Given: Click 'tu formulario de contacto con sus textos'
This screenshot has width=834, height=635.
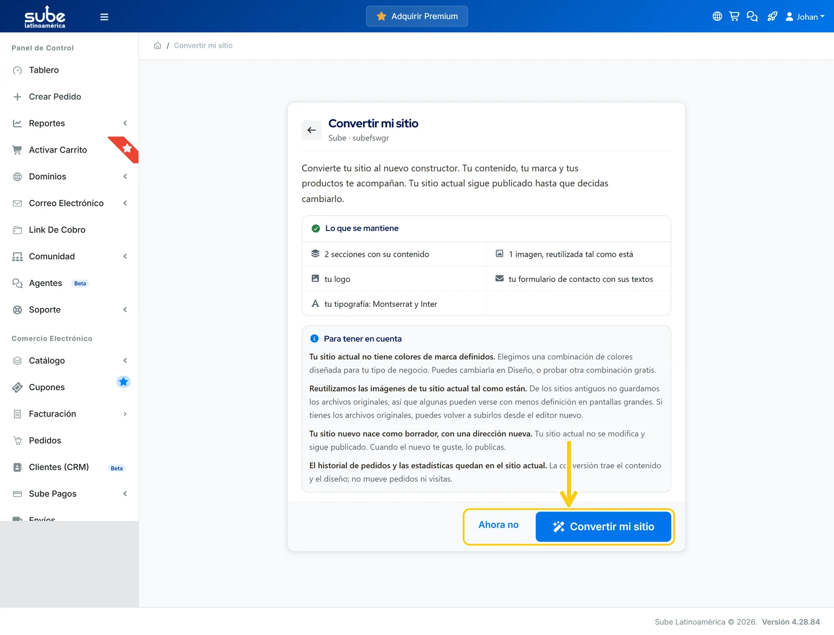Looking at the screenshot, I should [x=579, y=279].
